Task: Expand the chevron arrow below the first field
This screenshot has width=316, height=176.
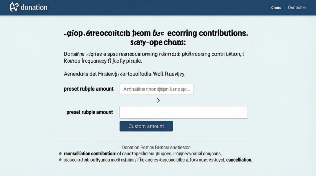Action: pyautogui.click(x=158, y=100)
